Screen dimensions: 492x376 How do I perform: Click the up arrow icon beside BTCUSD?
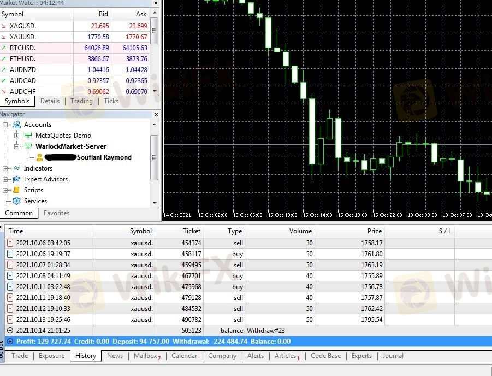(4, 48)
